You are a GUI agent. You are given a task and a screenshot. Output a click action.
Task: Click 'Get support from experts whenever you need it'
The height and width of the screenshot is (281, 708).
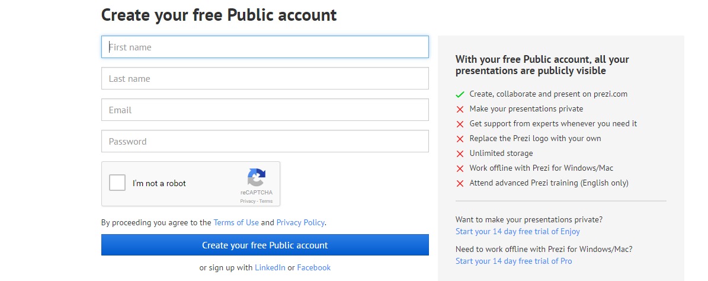(553, 123)
